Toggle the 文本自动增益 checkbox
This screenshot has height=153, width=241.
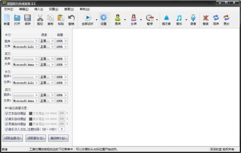[x=7, y=114]
